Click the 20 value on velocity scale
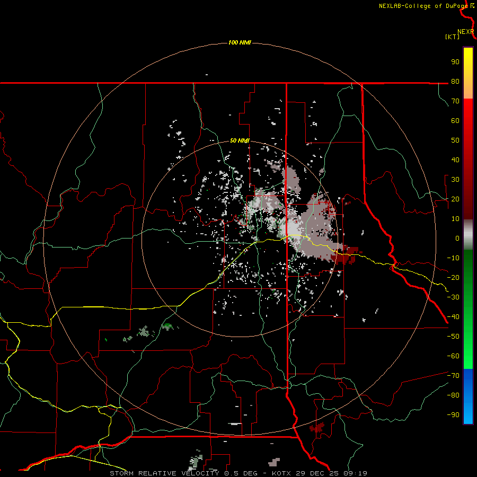This screenshot has height=477, width=477. pos(455,199)
